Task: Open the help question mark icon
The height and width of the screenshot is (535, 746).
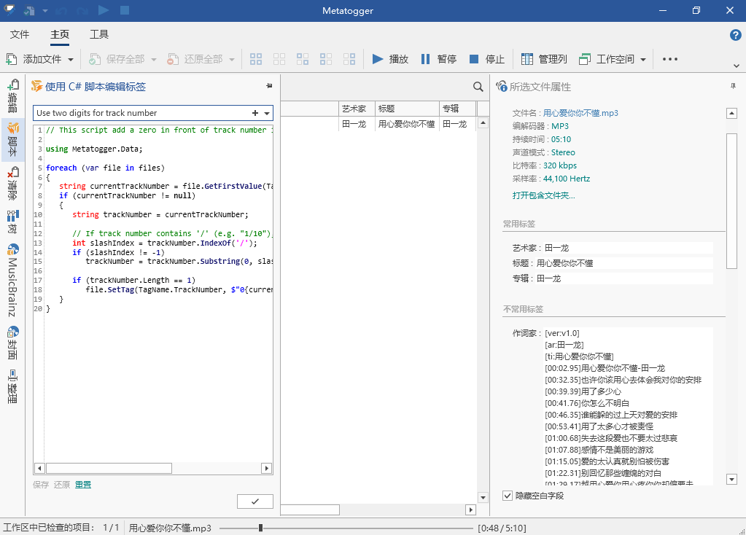Action: point(736,34)
